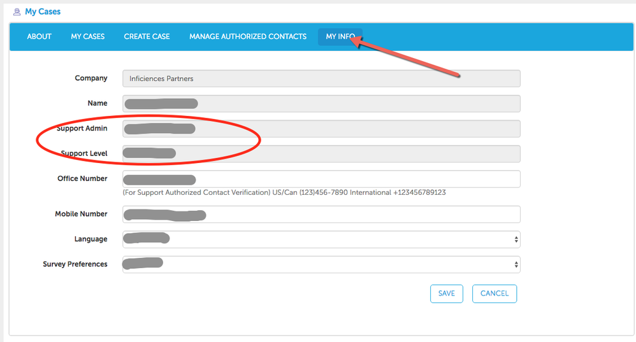Go to the CREATE CASE tab

click(x=147, y=36)
